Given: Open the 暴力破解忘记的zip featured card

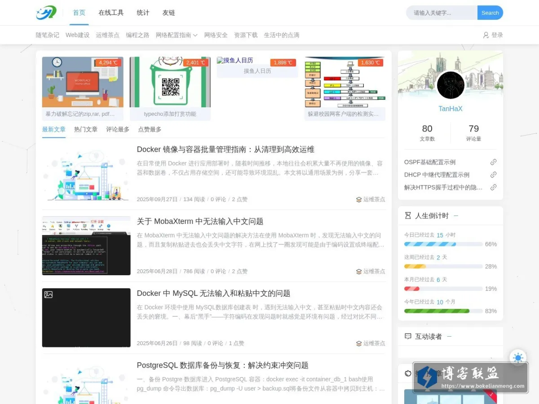Looking at the screenshot, I should click(x=83, y=88).
